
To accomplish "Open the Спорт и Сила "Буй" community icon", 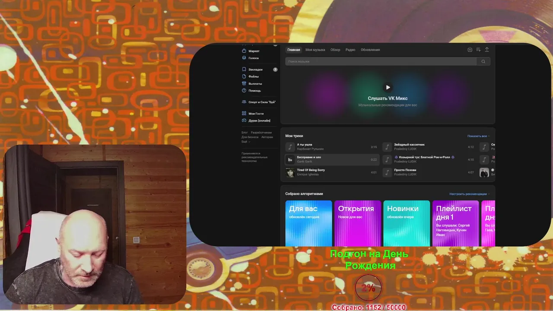I will point(244,102).
